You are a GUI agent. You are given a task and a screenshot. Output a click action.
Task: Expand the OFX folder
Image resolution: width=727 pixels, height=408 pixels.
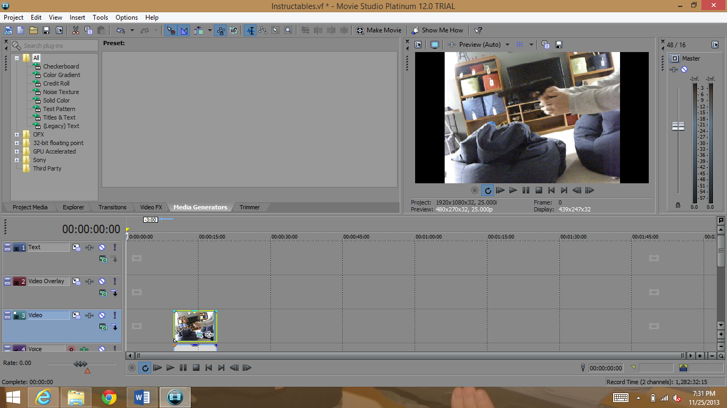click(x=17, y=134)
